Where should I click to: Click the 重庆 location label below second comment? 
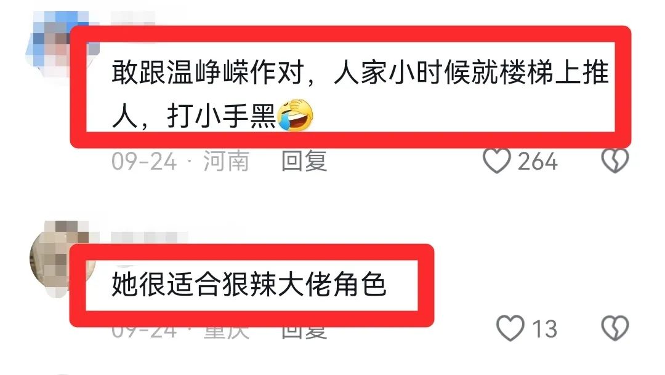(x=225, y=333)
